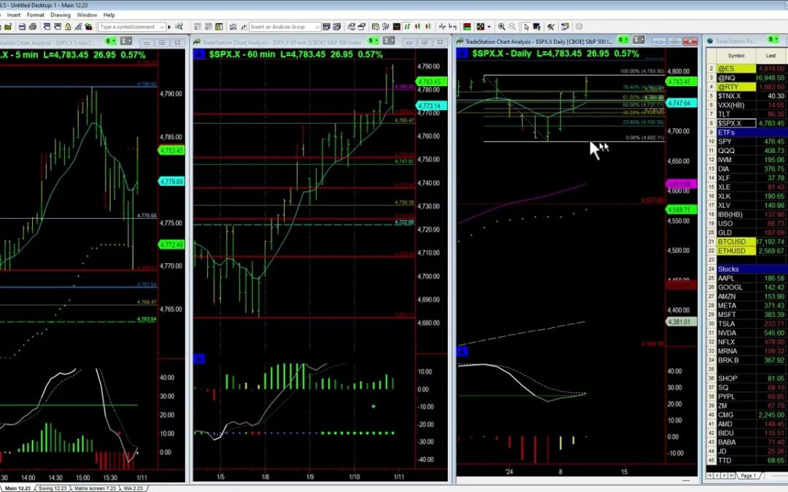Open symbol link S button on 60 min chart
Screen dimensions: 788x492
[373, 41]
